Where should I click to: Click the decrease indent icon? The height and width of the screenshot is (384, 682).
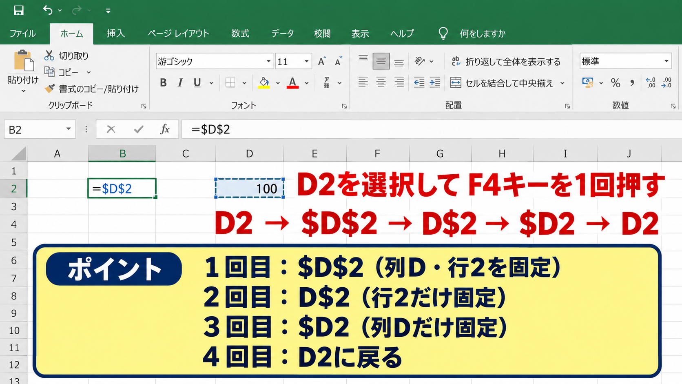point(419,83)
